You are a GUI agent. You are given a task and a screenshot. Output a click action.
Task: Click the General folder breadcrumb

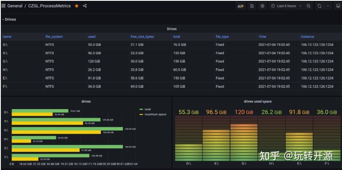pos(15,6)
